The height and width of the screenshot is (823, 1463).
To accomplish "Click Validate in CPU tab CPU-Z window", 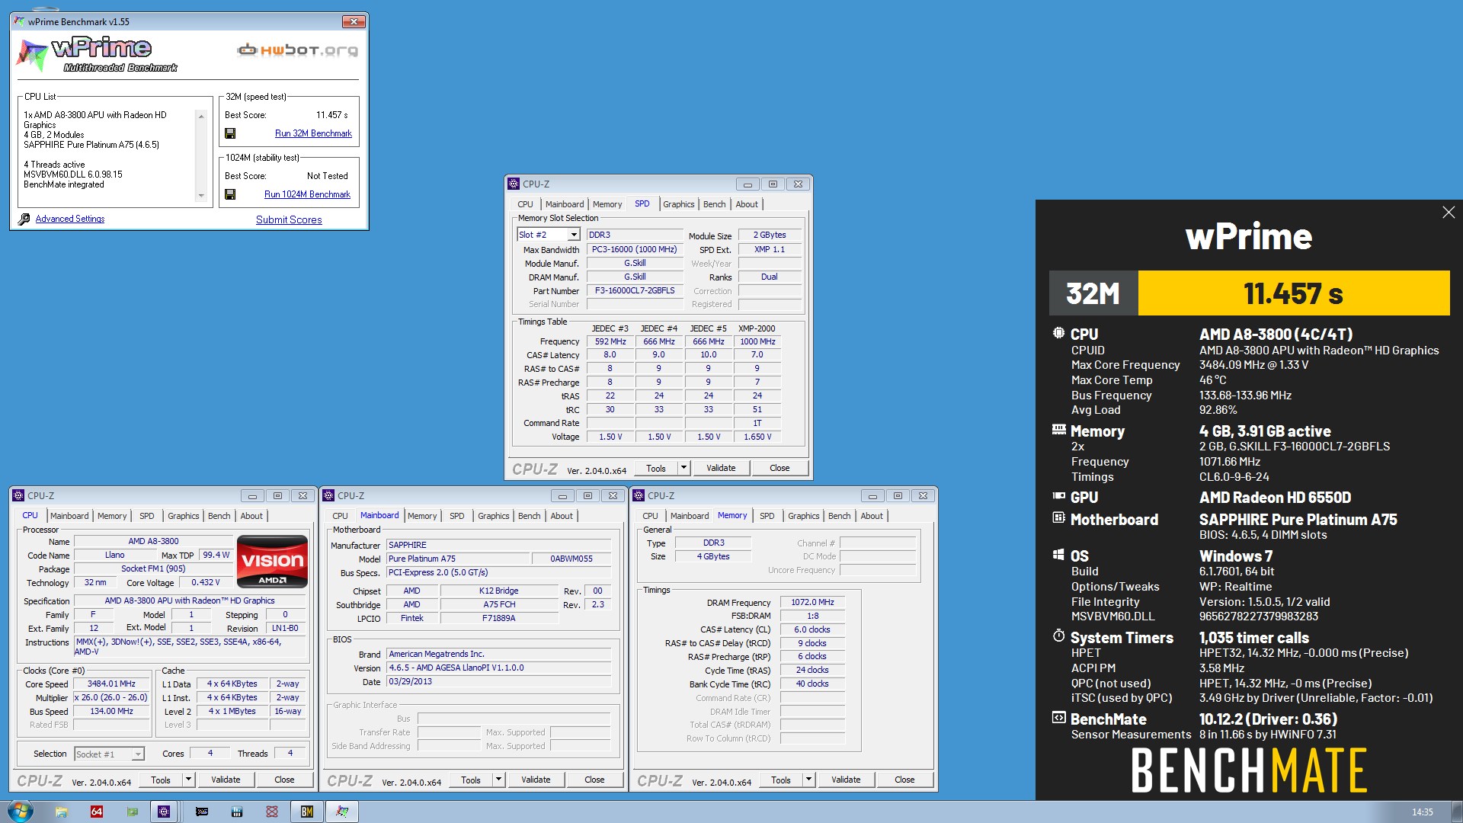I will tap(226, 780).
